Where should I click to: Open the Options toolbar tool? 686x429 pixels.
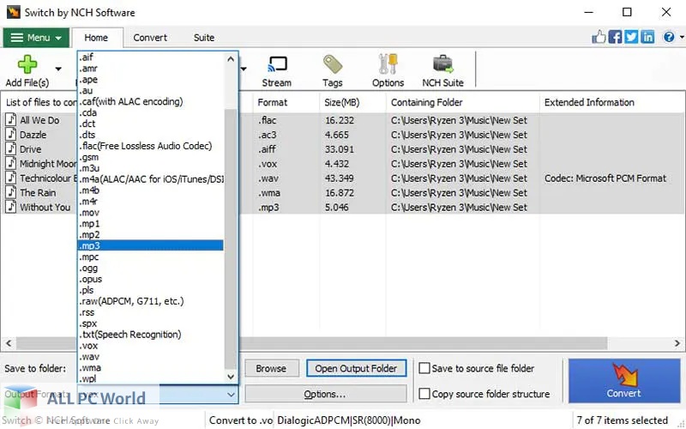coord(388,71)
